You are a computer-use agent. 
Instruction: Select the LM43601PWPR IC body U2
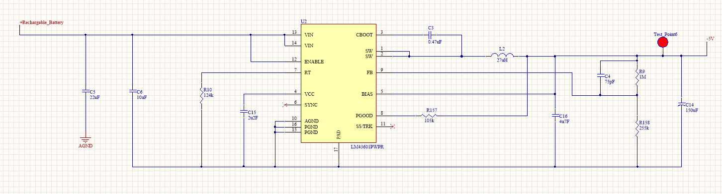point(338,83)
